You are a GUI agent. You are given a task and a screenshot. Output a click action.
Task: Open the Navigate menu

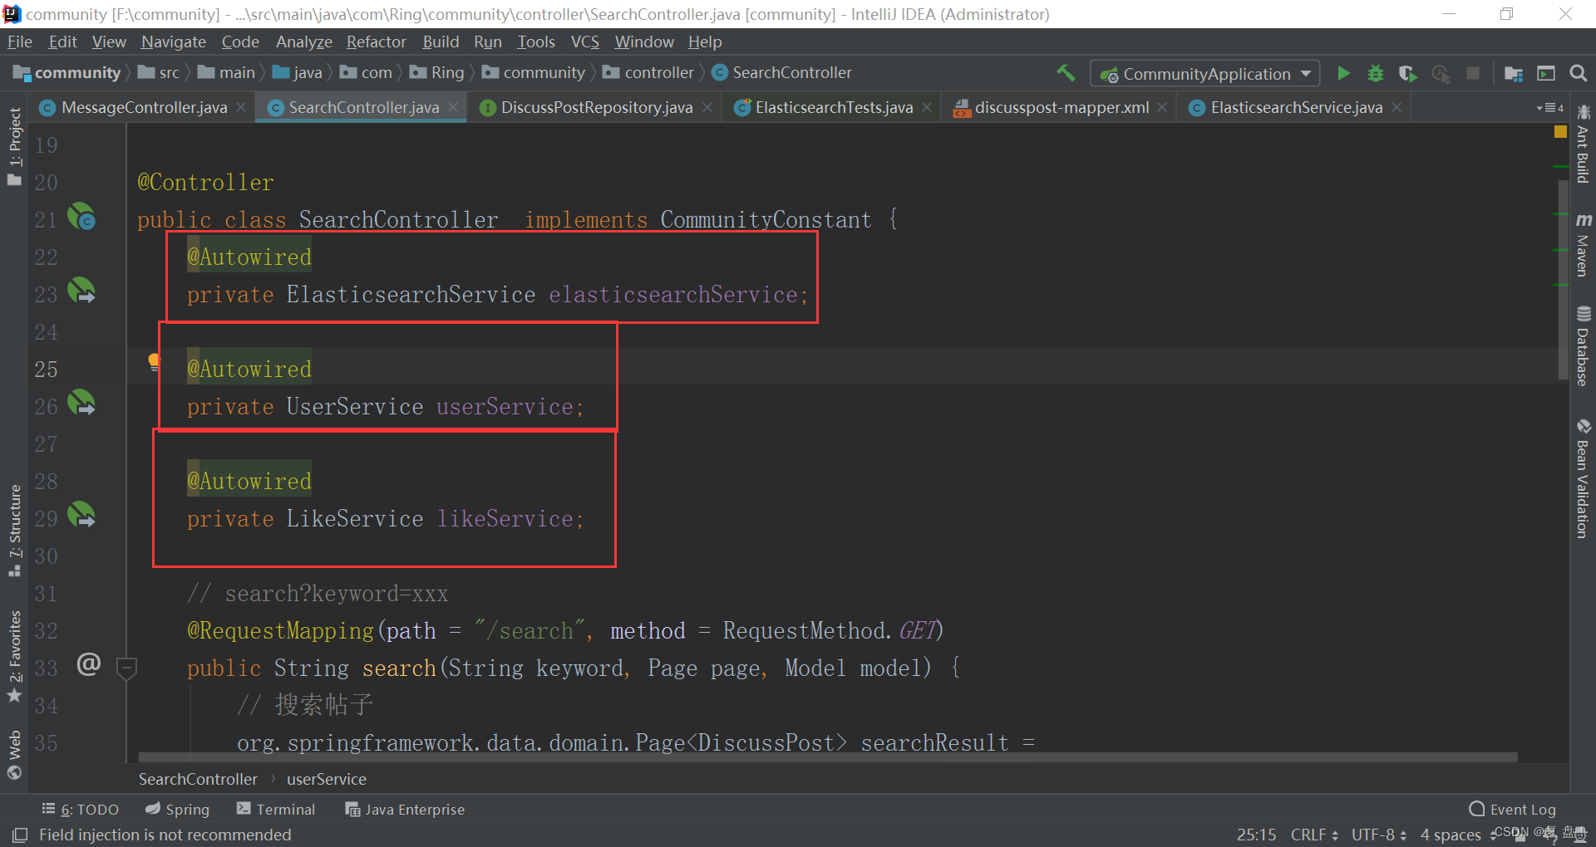(x=173, y=42)
